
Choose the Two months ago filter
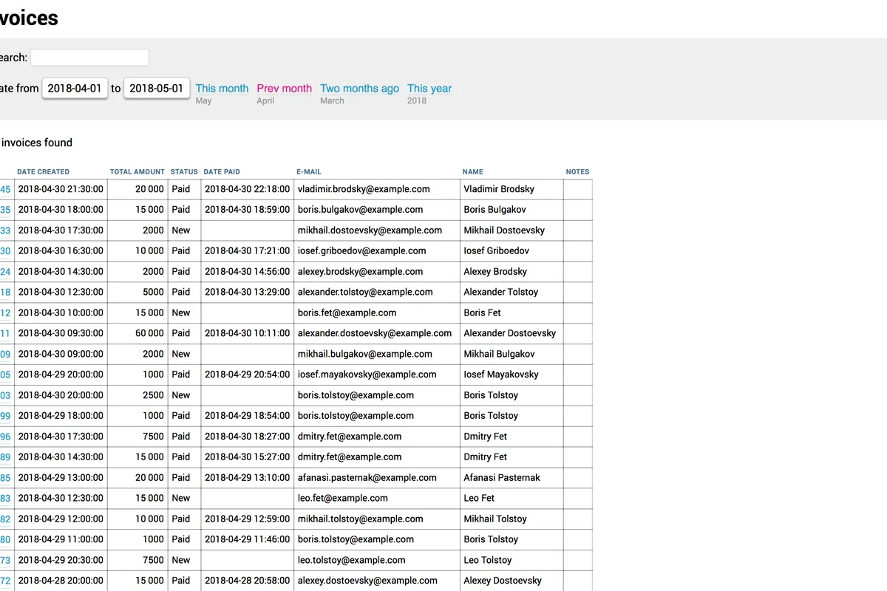point(359,88)
